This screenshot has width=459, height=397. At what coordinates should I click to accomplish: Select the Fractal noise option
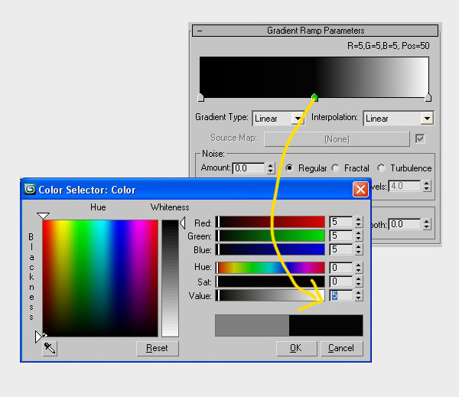point(337,168)
